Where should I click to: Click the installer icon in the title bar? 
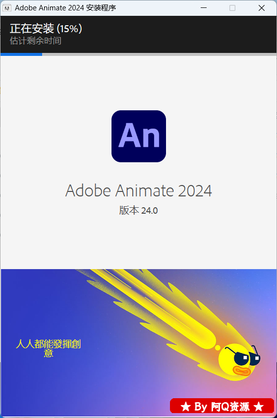click(x=6, y=8)
